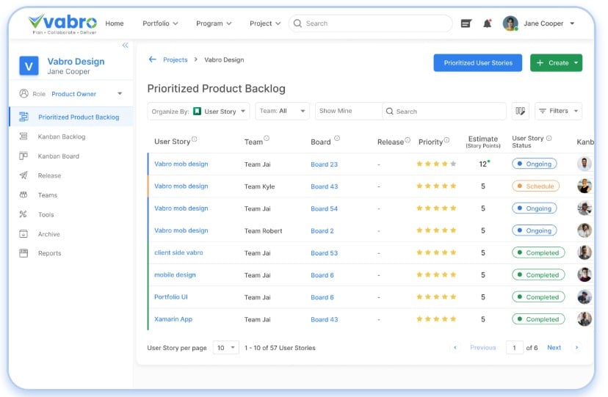Screen dimensions: 608x397
Task: Collapse the sidebar with double-chevron icon
Action: 125,45
